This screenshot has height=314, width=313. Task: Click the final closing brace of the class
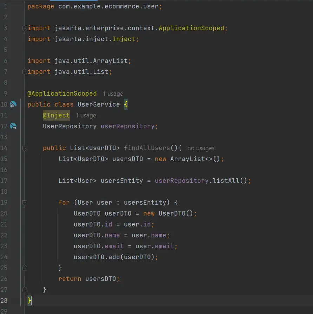click(x=29, y=301)
